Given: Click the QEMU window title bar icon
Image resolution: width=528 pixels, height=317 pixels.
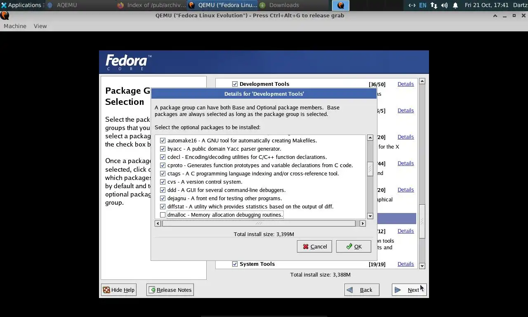Looking at the screenshot, I should point(5,16).
